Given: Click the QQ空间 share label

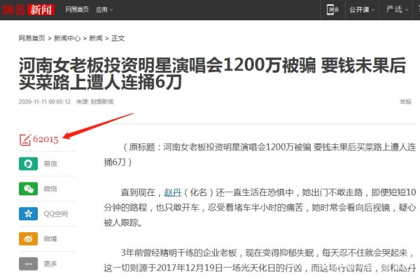Looking at the screenshot, I should pyautogui.click(x=56, y=214).
